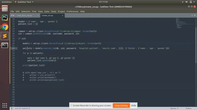Close the create_csv.py tab

point(62,16)
